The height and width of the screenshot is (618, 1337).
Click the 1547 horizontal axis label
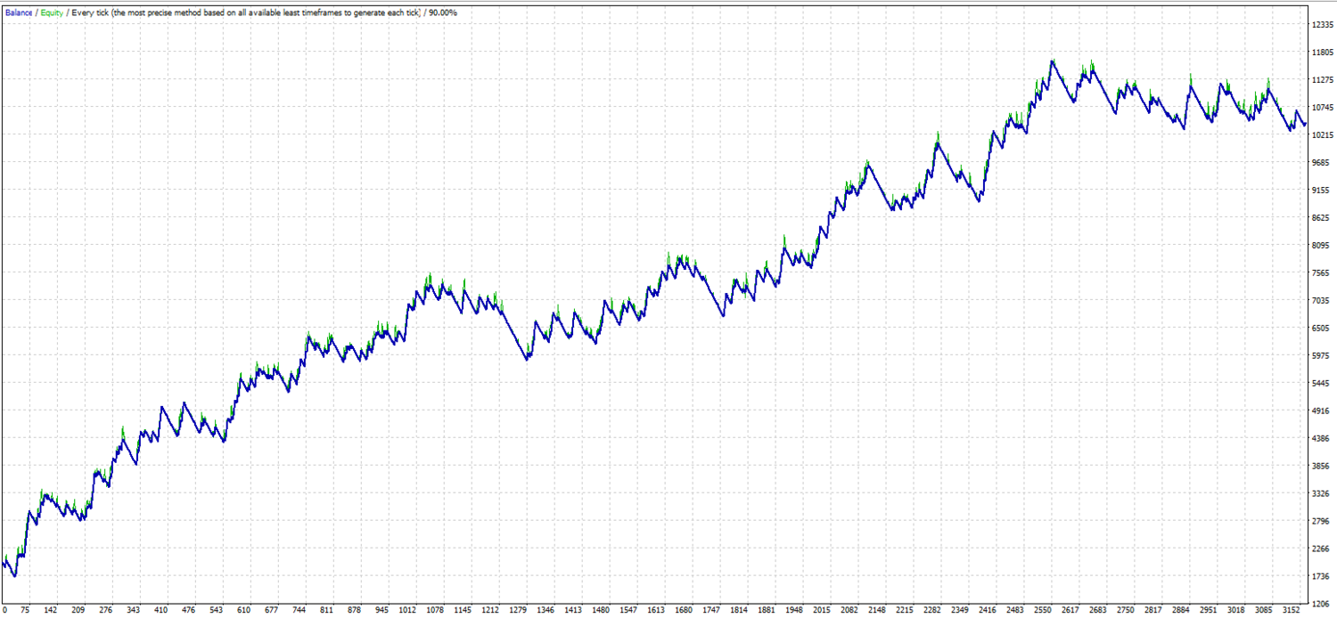pos(628,611)
